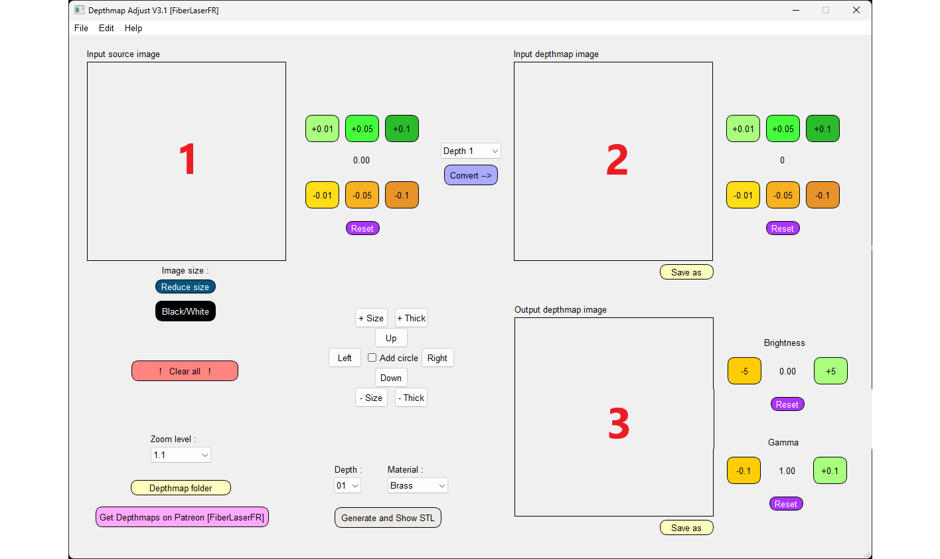Click -0.01 beside the input depthmap

pyautogui.click(x=744, y=195)
